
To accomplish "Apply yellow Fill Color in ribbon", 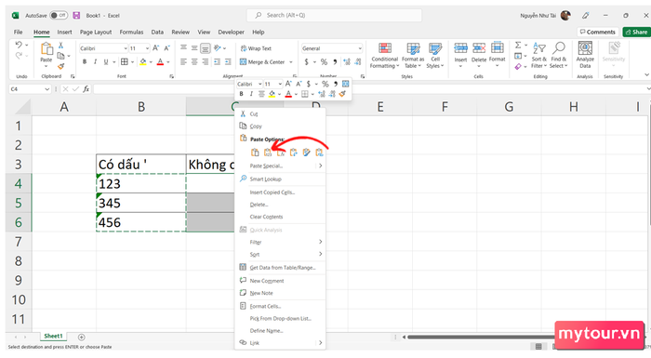I will click(143, 62).
